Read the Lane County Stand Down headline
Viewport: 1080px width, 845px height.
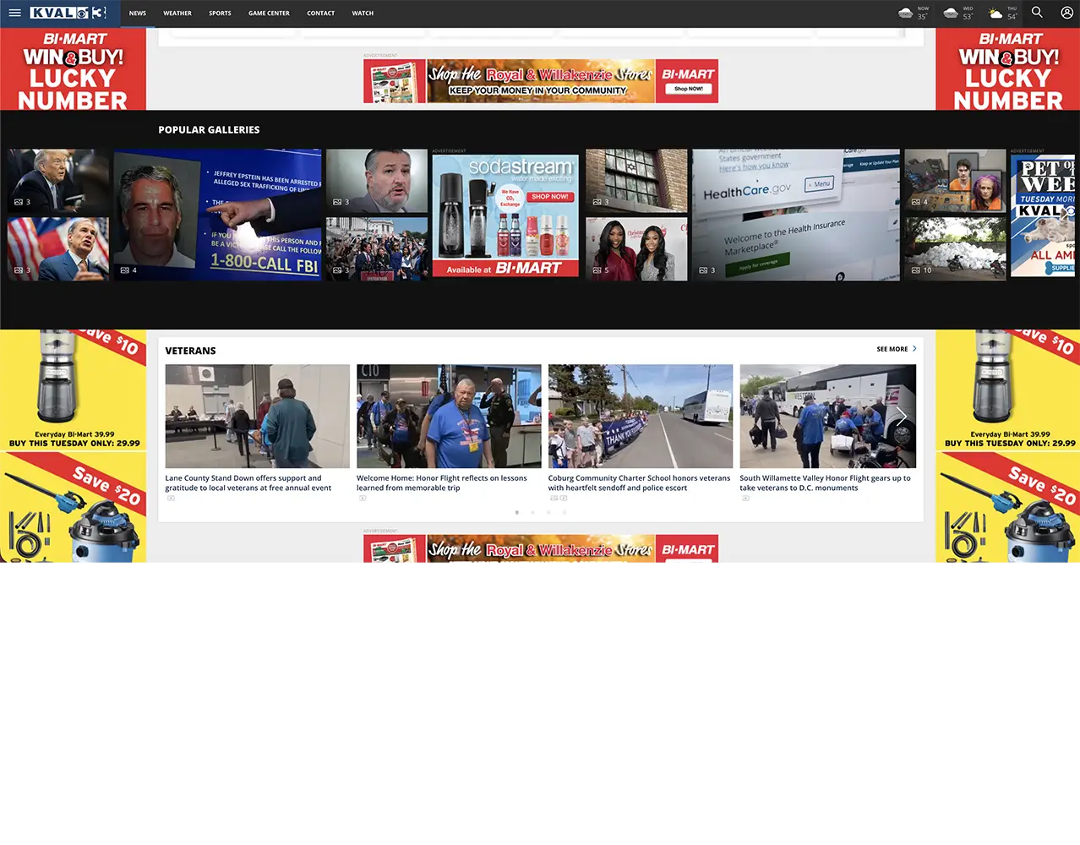(x=248, y=482)
